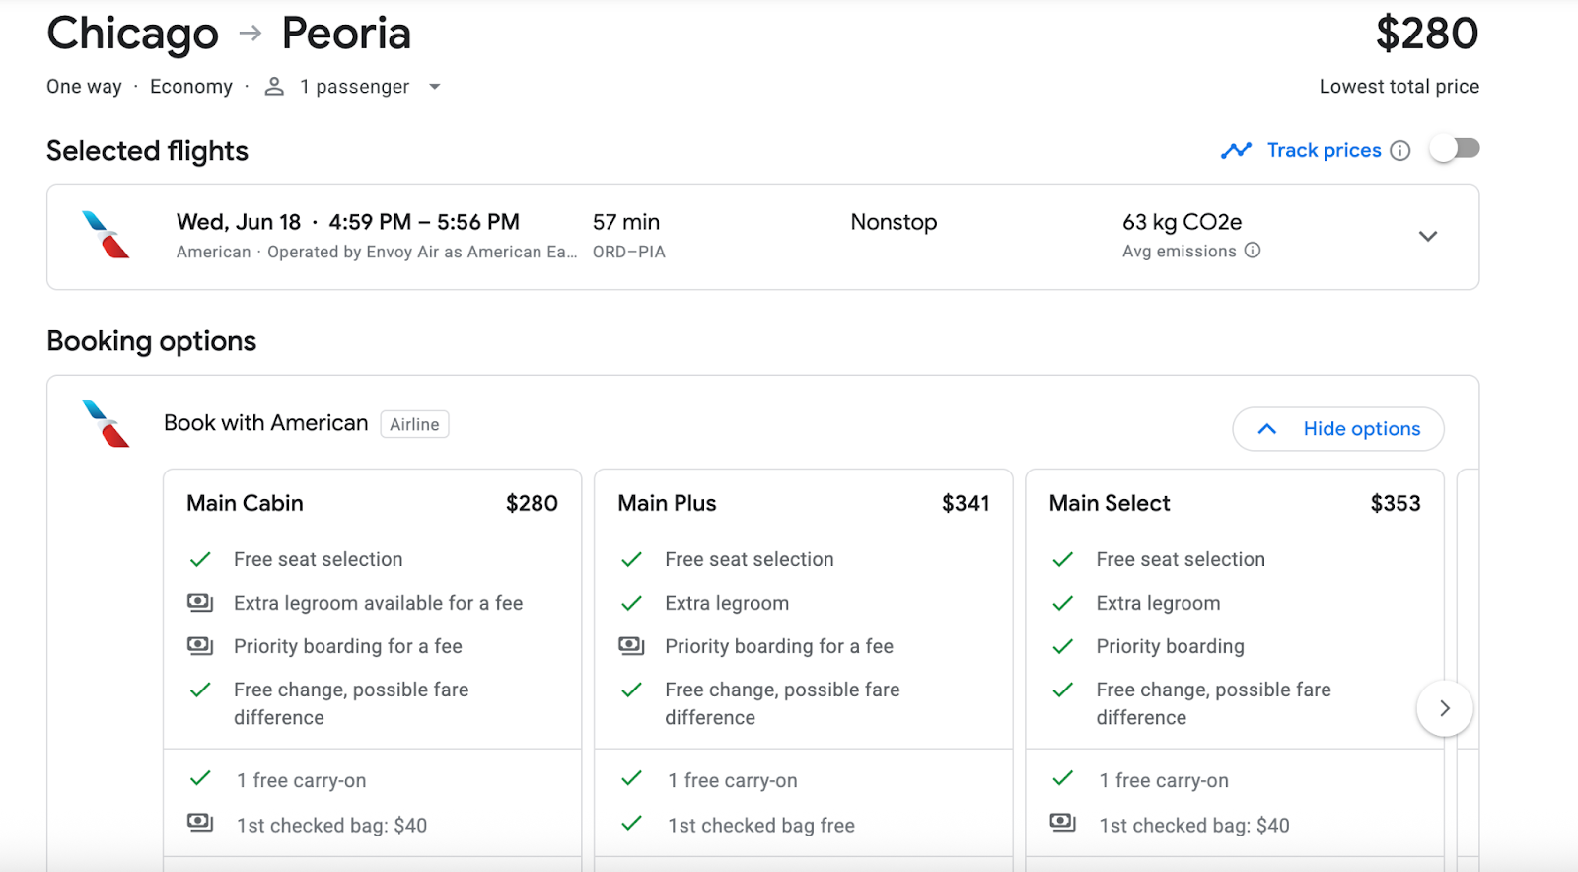
Task: Click the Peoria destination heading
Action: [346, 33]
